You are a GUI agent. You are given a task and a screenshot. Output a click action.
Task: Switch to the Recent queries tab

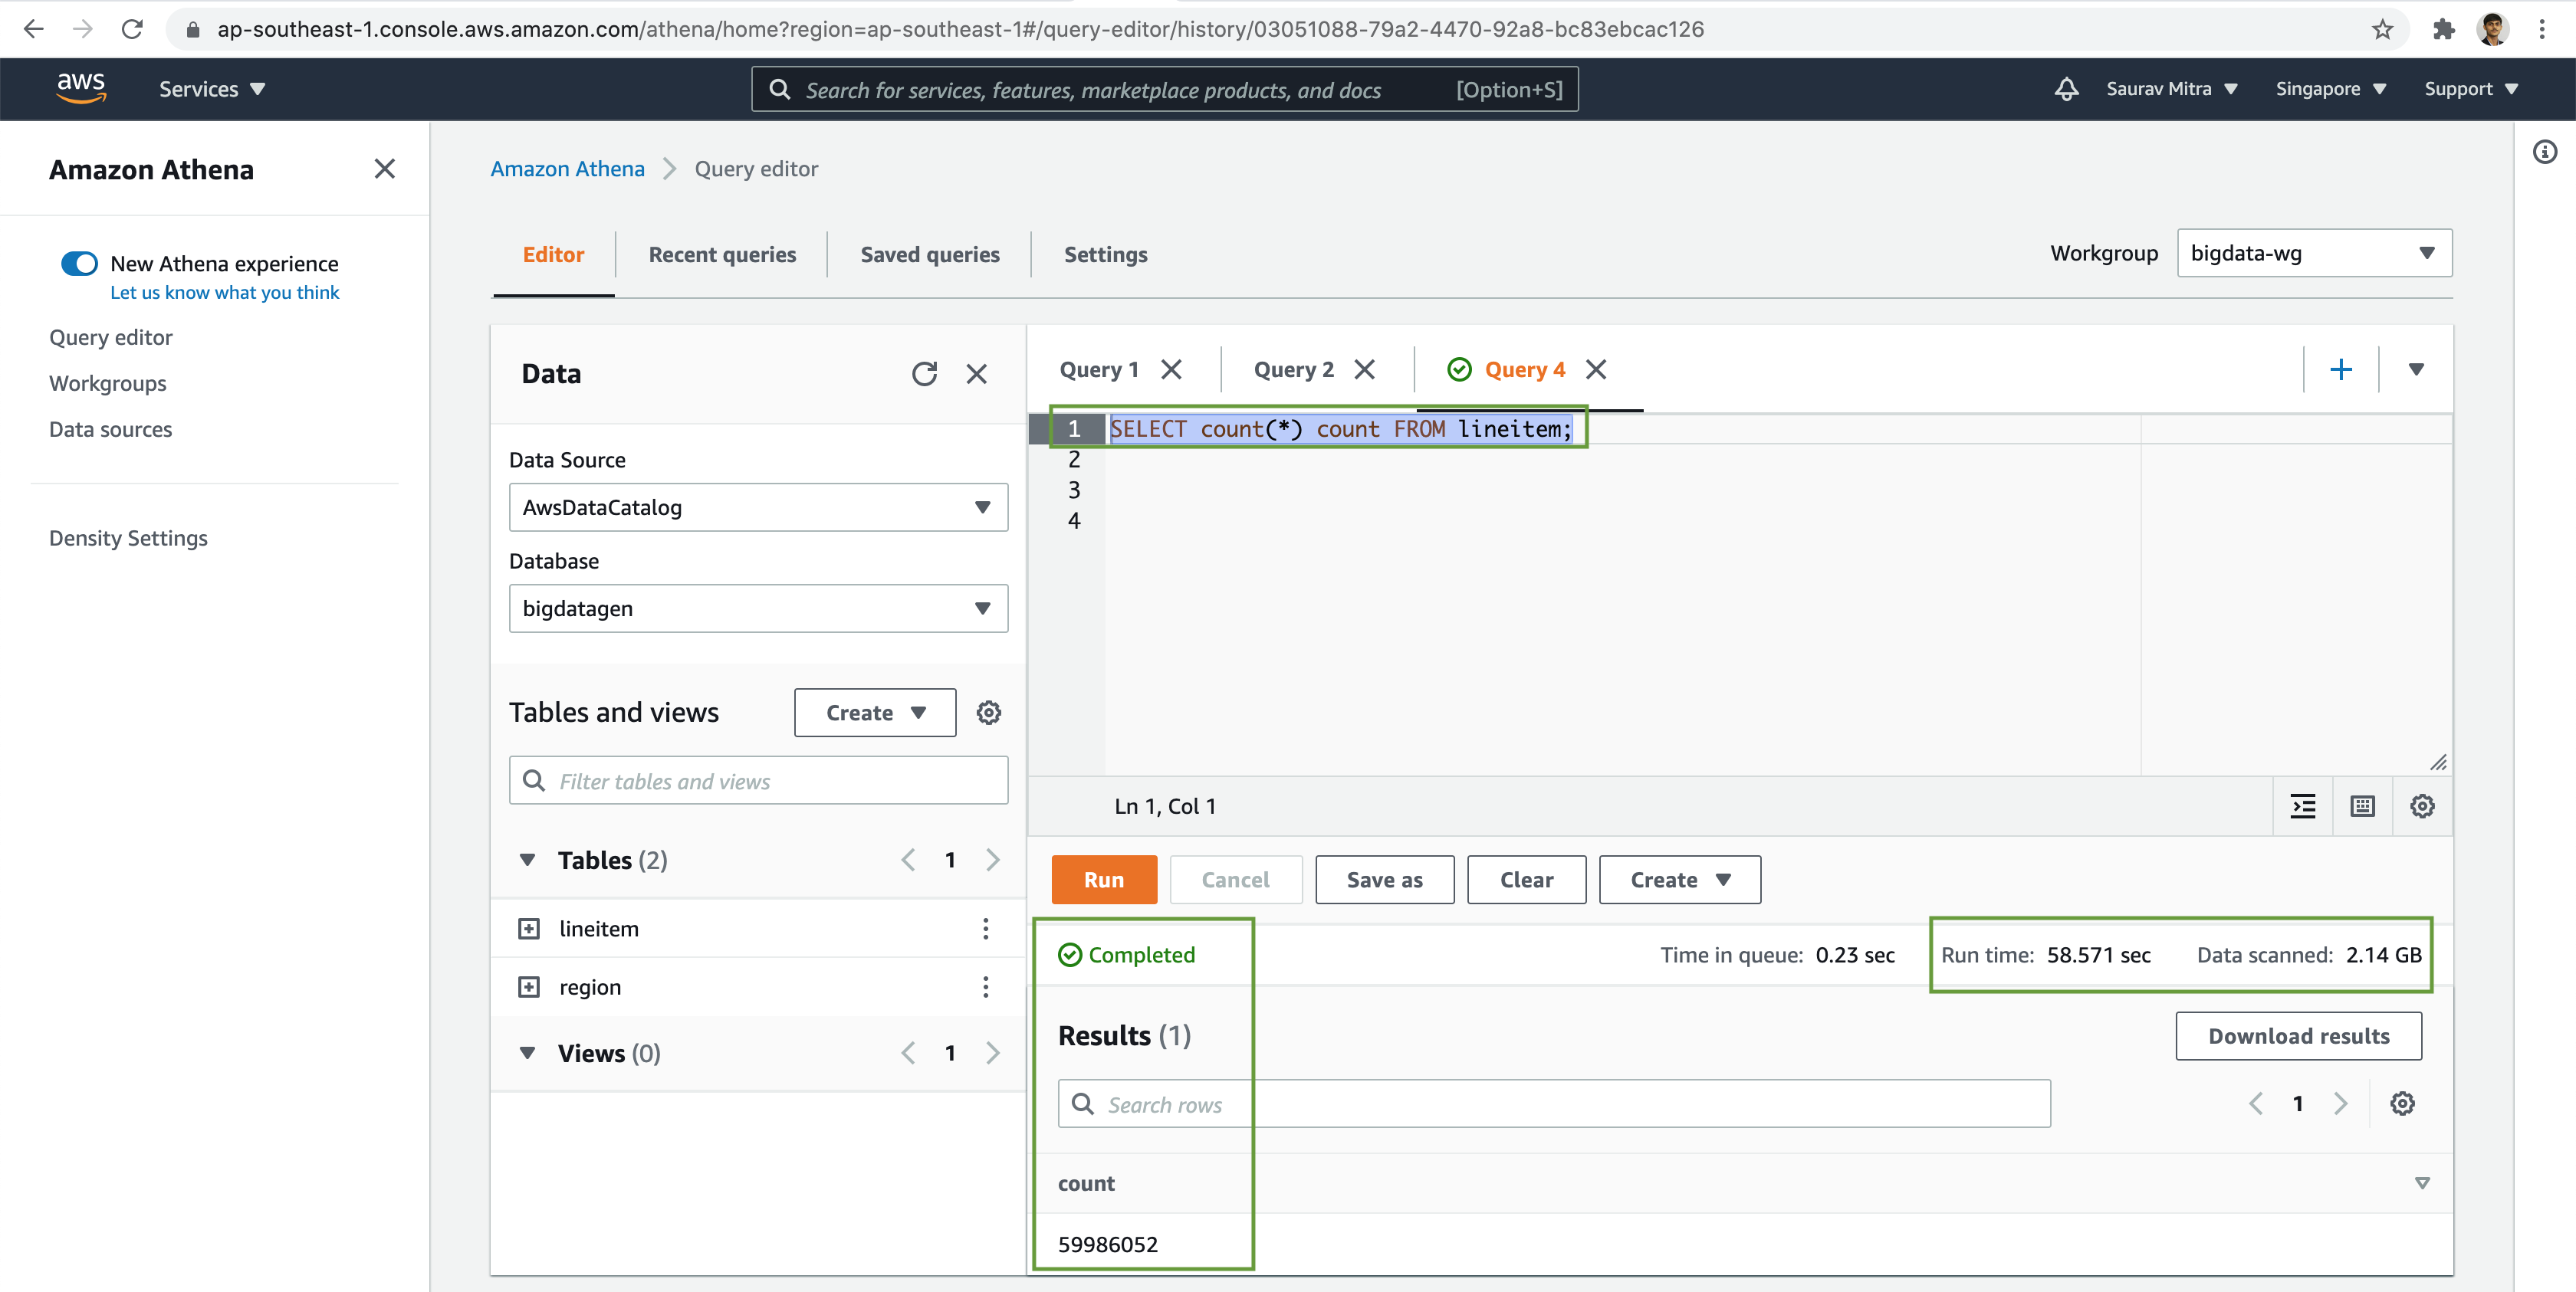[x=722, y=255]
